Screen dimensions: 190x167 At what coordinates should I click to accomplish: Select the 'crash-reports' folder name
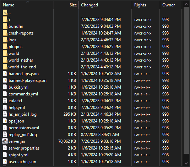click(21, 33)
